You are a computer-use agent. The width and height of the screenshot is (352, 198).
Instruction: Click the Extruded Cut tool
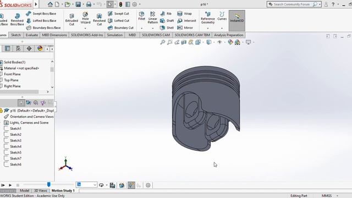pyautogui.click(x=71, y=19)
